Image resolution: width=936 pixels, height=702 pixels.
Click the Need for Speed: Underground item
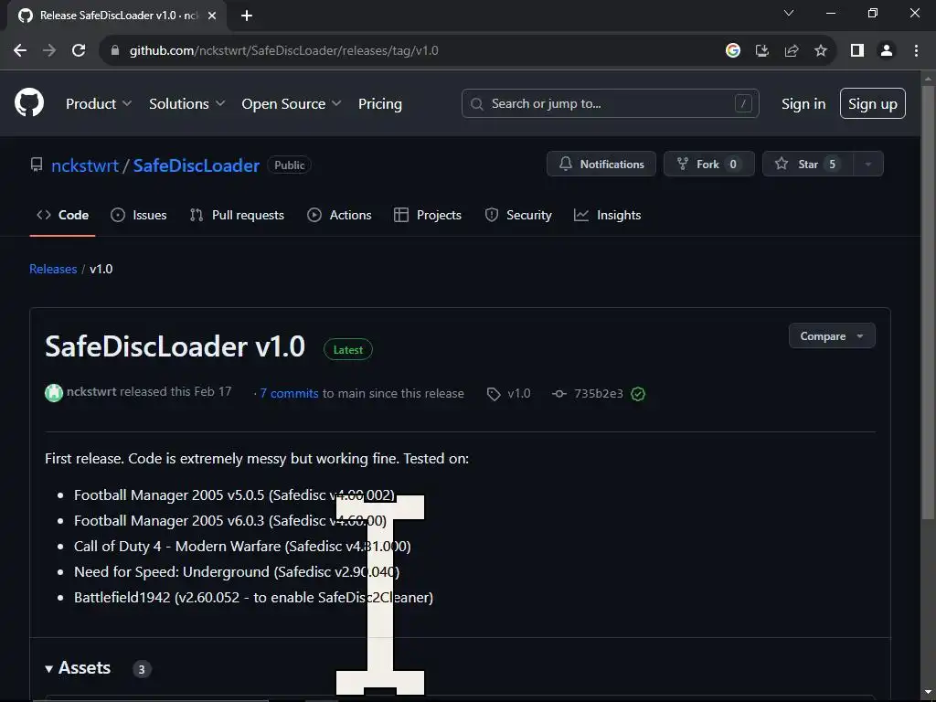tap(237, 572)
